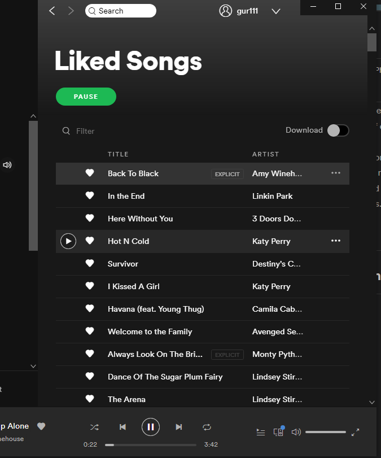381x458 pixels.
Task: Enable shuffle in playback bar
Action: 94,427
